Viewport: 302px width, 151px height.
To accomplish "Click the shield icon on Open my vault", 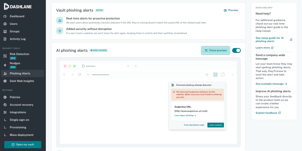I will (x=13, y=145).
